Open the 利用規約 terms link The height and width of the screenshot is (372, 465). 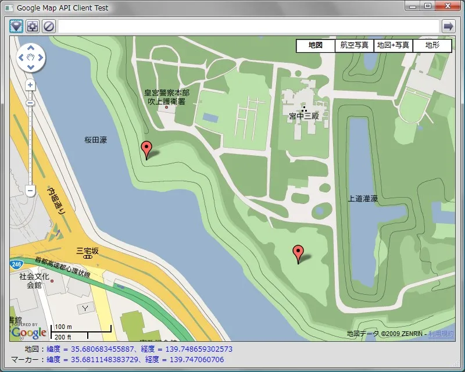[x=441, y=334]
